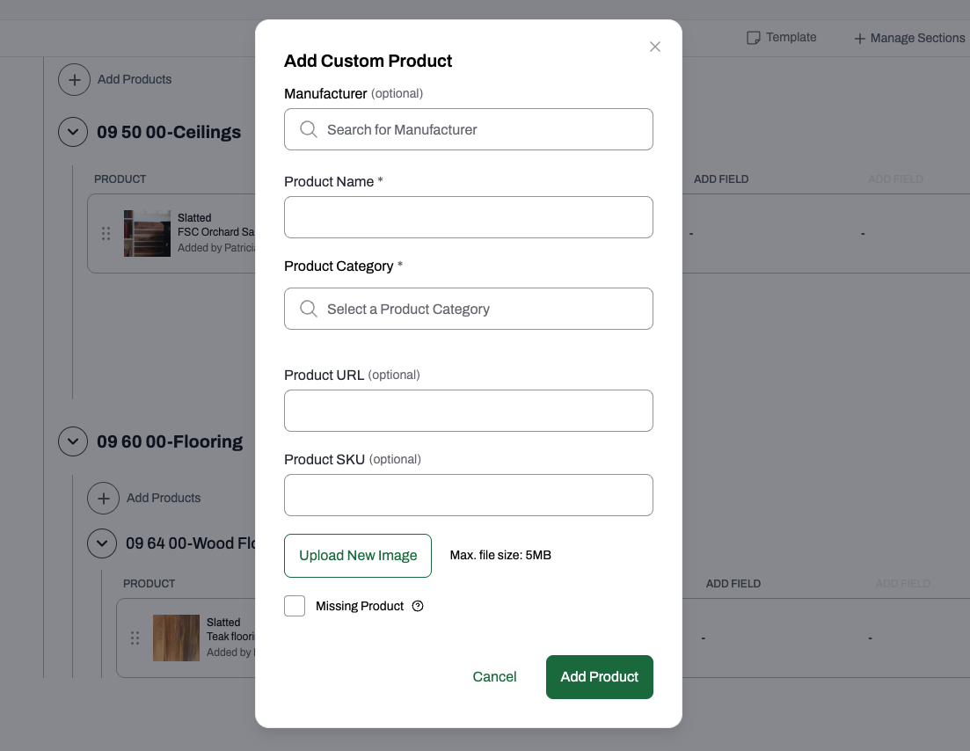Collapse the 09 50 00-Ceilings section
Image resolution: width=970 pixels, height=751 pixels.
point(73,133)
